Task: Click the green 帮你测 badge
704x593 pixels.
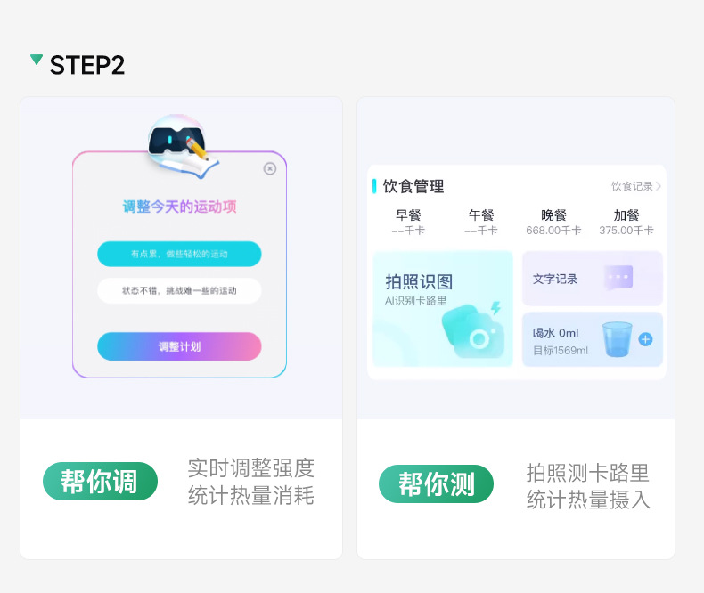Action: tap(436, 483)
